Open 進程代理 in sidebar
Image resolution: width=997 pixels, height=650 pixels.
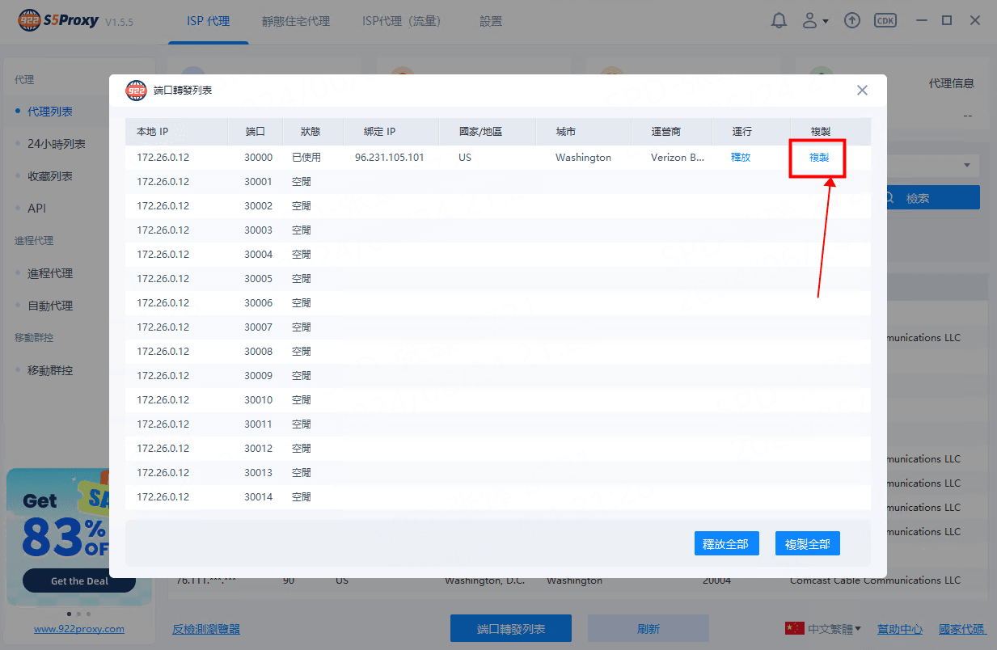click(x=50, y=273)
